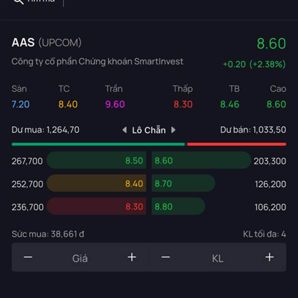Click the search magnifier icon

pyautogui.click(x=18, y=1)
